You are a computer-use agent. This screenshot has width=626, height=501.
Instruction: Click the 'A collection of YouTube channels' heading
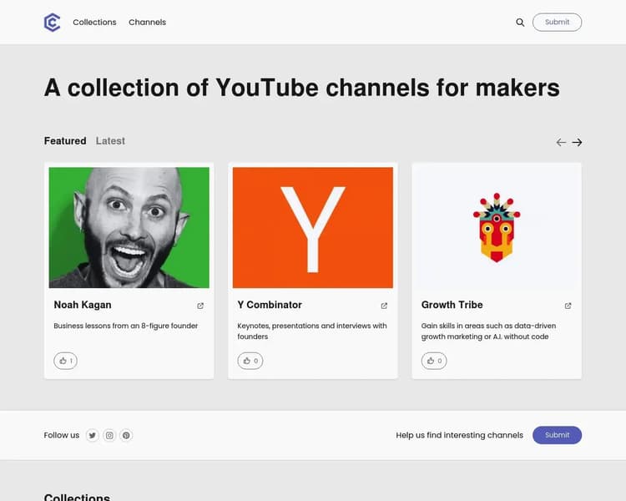[x=302, y=88]
